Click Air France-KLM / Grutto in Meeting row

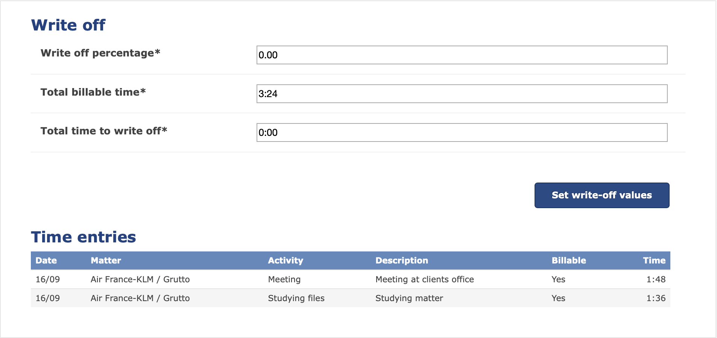(x=140, y=279)
